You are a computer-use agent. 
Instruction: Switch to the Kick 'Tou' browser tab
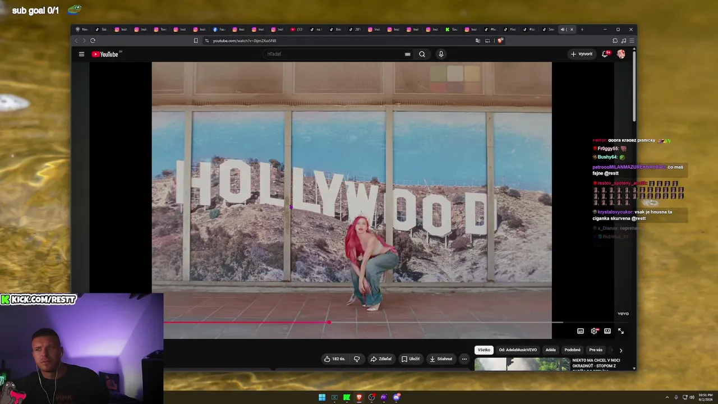click(x=452, y=29)
